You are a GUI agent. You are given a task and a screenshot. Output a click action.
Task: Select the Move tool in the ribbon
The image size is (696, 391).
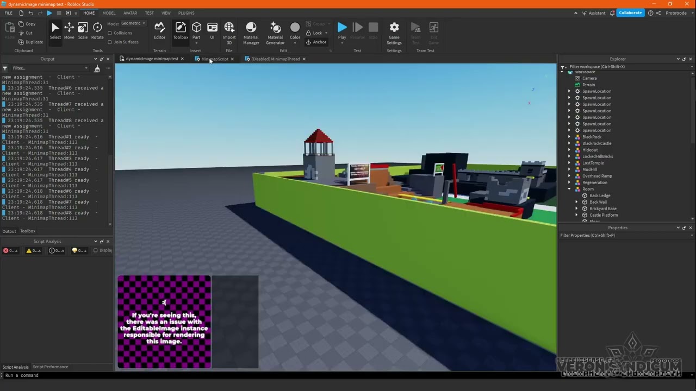click(x=69, y=31)
